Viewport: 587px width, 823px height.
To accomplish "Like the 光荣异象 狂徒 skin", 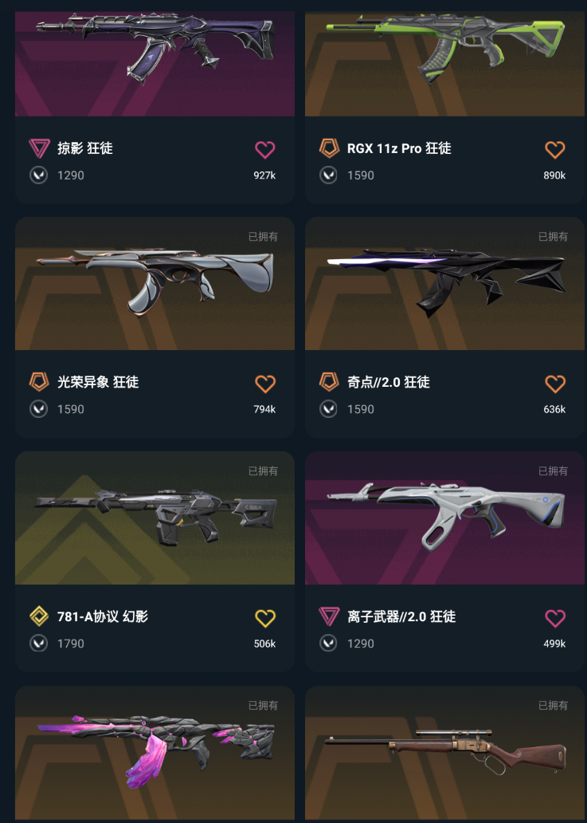I will tap(264, 384).
